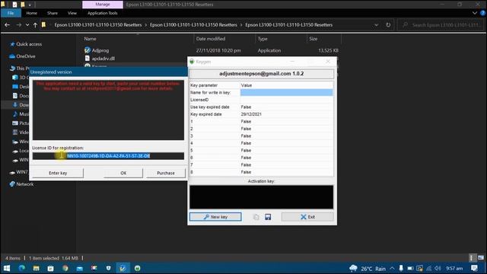Click the copy activation key icon in Keygen

(x=256, y=217)
